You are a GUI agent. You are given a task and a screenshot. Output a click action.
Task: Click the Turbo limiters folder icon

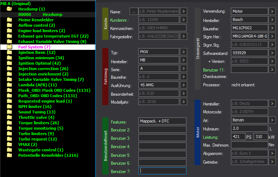9,134
